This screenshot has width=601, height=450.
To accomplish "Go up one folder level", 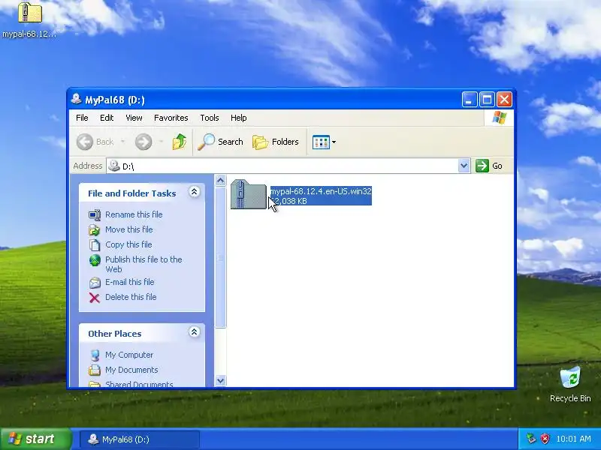I will [x=179, y=142].
